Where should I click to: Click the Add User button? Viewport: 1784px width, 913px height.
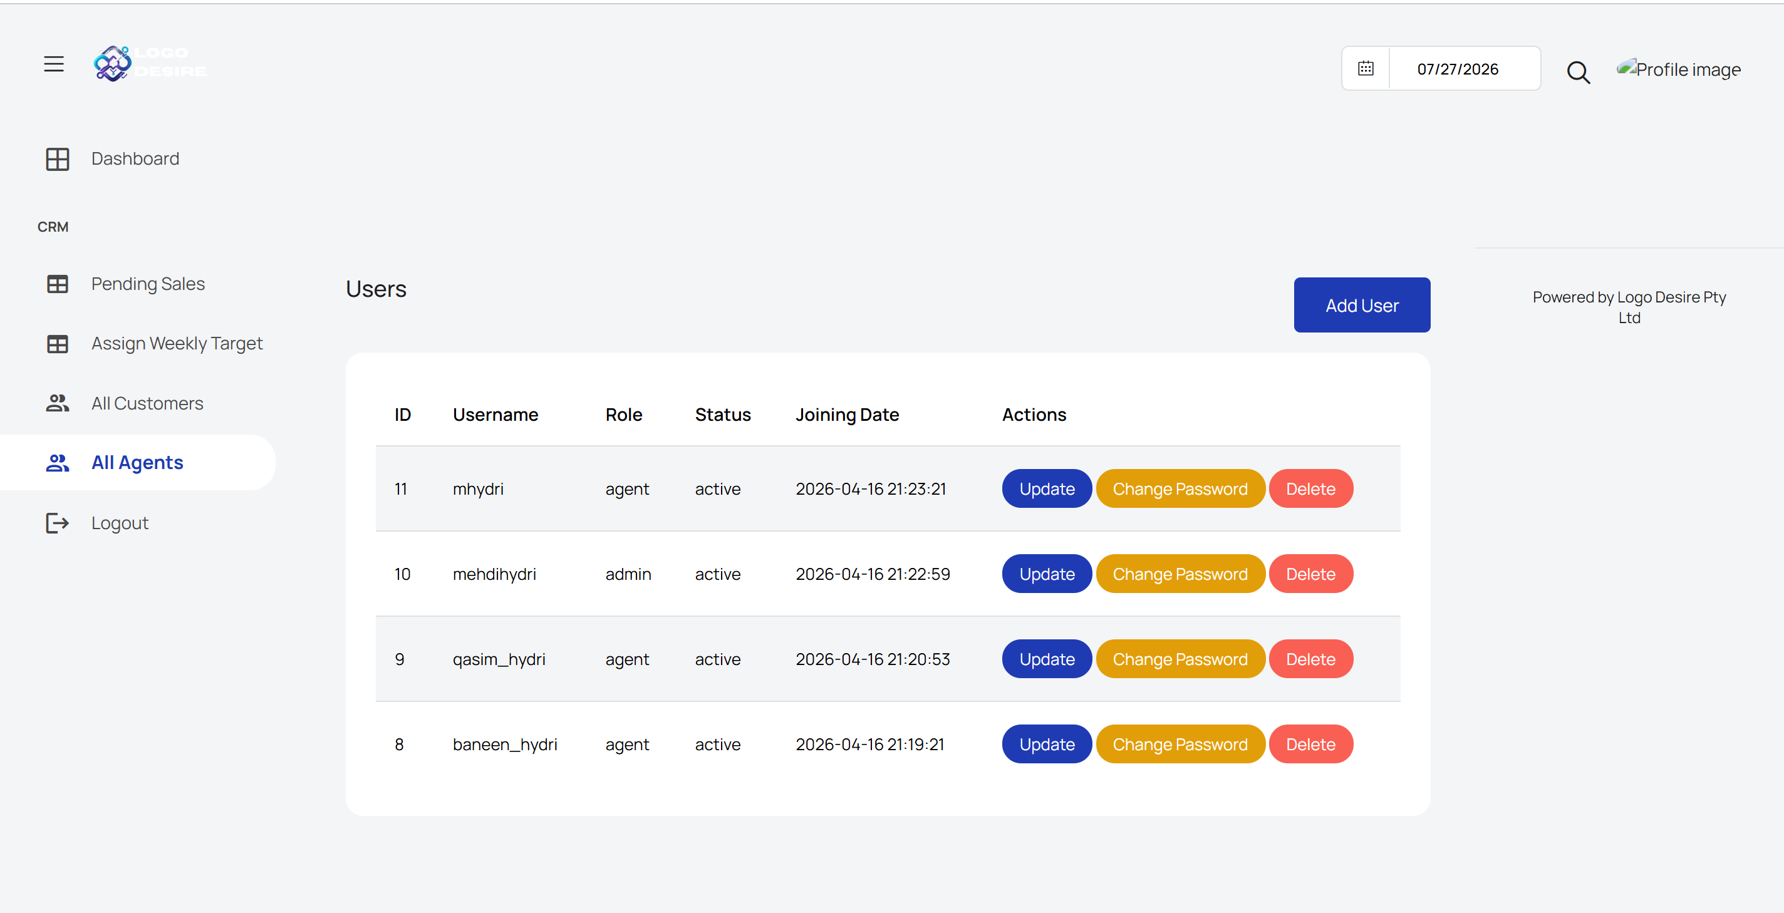[x=1362, y=305]
